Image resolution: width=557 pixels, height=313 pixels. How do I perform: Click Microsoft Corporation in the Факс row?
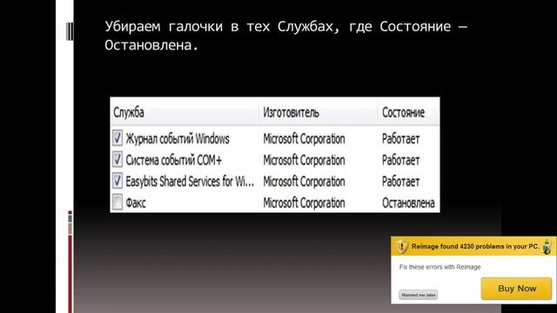point(304,203)
